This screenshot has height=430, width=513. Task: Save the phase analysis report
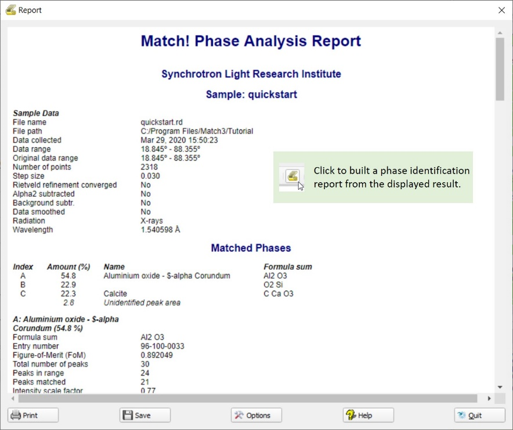click(145, 415)
